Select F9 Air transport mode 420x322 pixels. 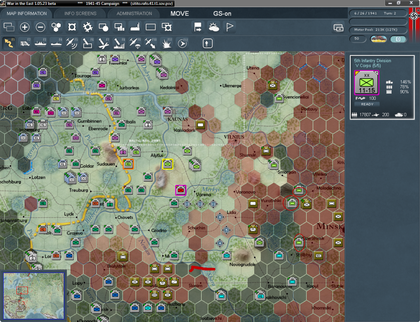[x=135, y=43]
